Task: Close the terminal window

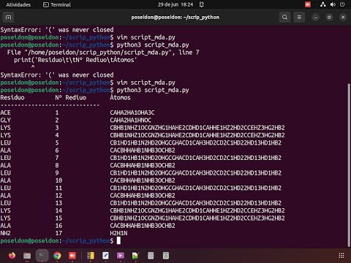Action: click(x=343, y=18)
